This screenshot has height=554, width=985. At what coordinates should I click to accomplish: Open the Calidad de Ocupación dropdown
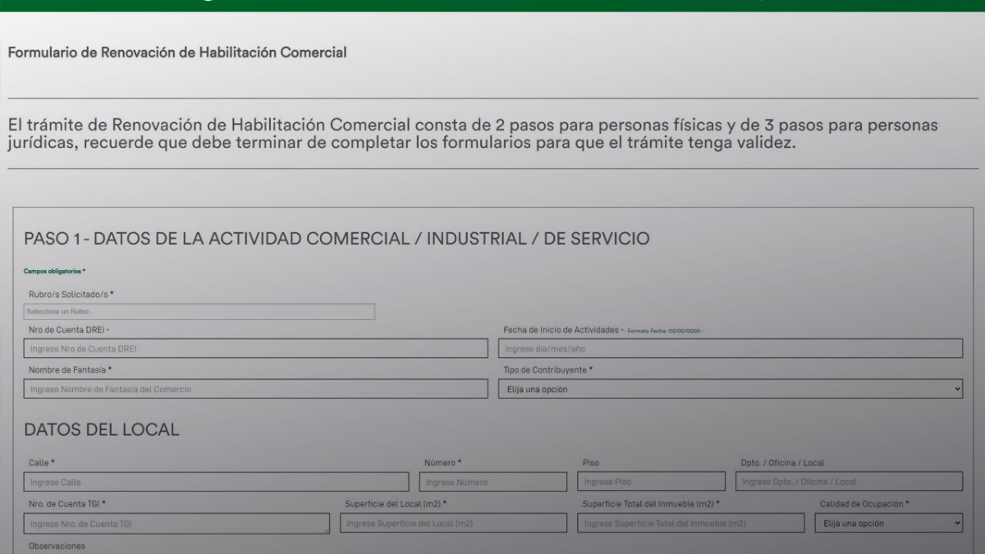[889, 524]
